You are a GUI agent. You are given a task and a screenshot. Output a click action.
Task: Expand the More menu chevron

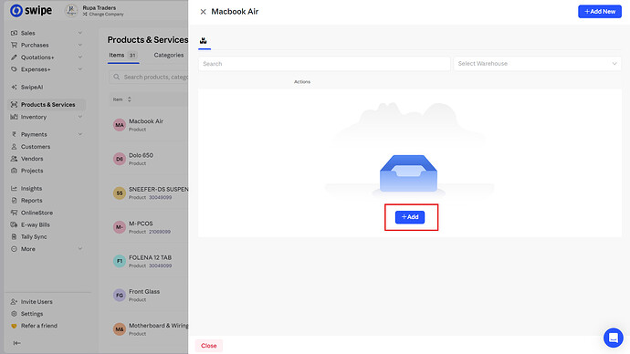(80, 249)
